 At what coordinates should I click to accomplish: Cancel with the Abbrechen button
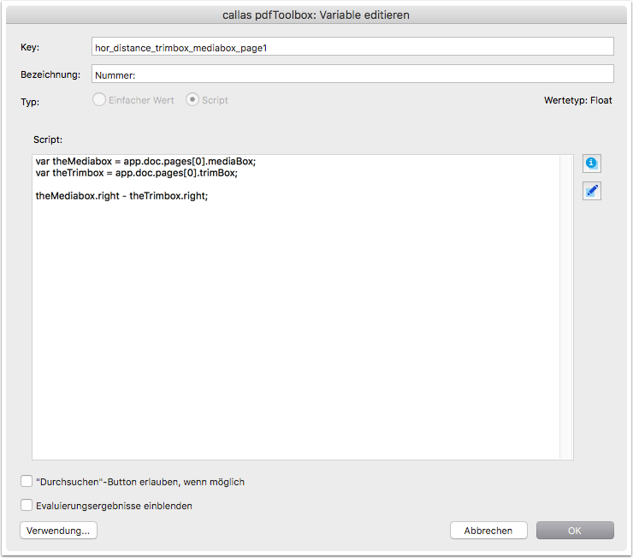pyautogui.click(x=488, y=530)
